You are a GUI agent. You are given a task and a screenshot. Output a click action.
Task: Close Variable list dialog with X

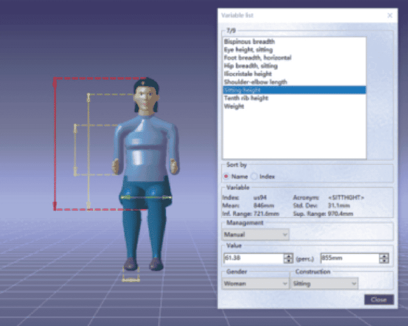[x=390, y=15]
